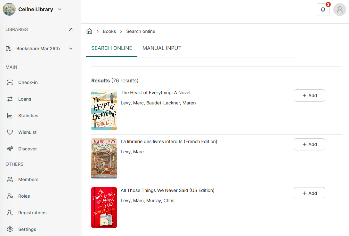The width and height of the screenshot is (349, 236).
Task: Add All Those Things We Never Said
Action: 309,193
